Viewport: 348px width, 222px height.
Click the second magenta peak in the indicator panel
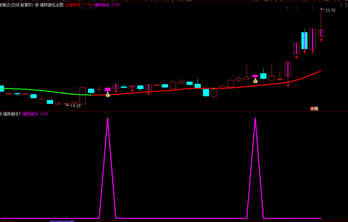pos(255,120)
